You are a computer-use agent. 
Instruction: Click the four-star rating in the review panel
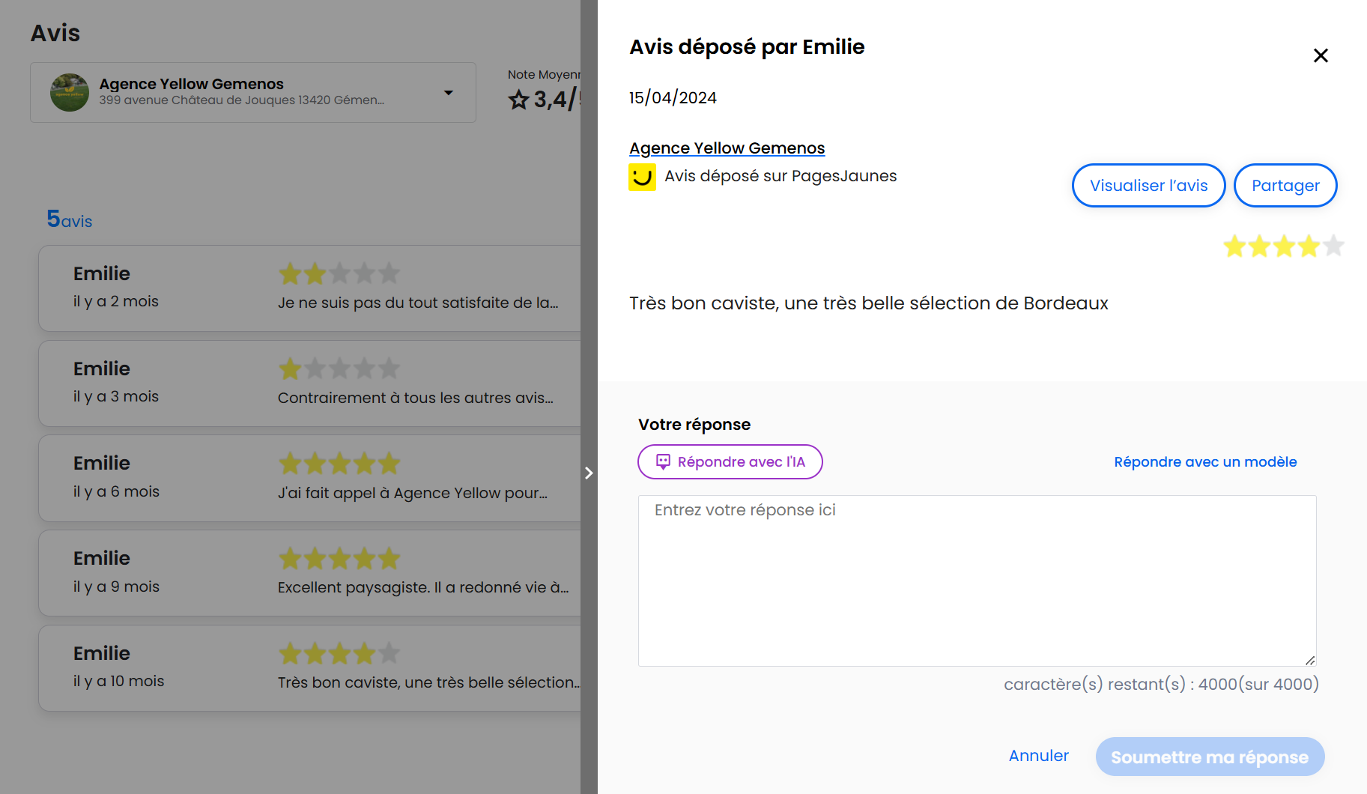(x=1284, y=246)
